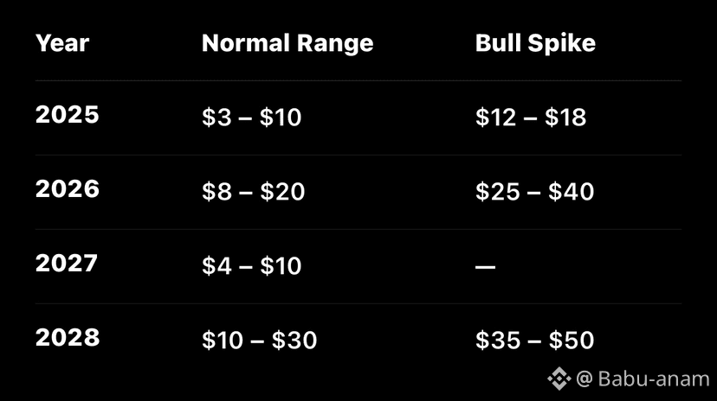Viewport: 717px width, 401px height.
Task: Select the 2026 year cell
Action: (x=68, y=189)
